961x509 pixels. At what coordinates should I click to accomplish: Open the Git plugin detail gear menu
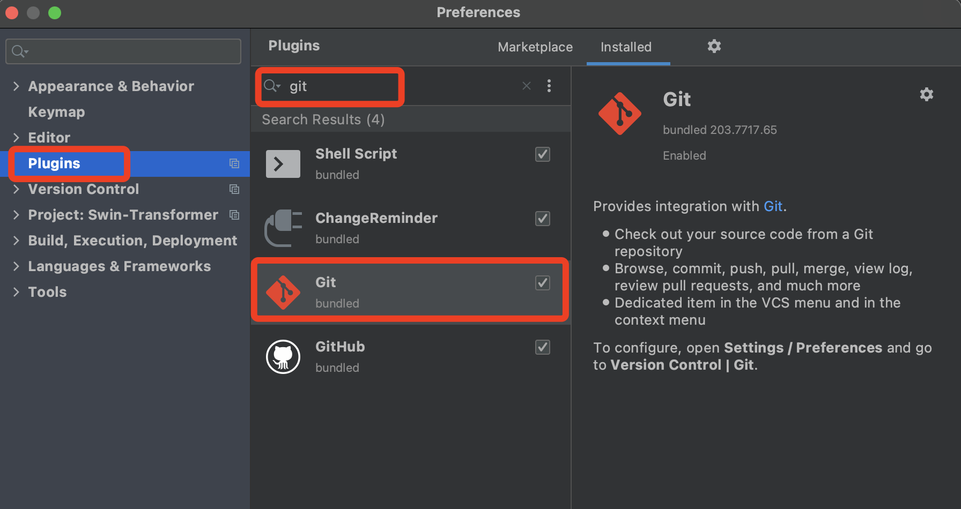tap(926, 95)
